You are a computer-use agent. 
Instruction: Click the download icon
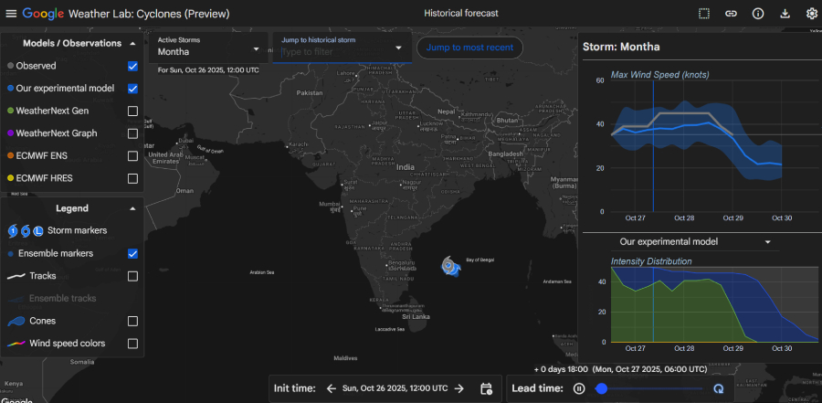tap(785, 14)
